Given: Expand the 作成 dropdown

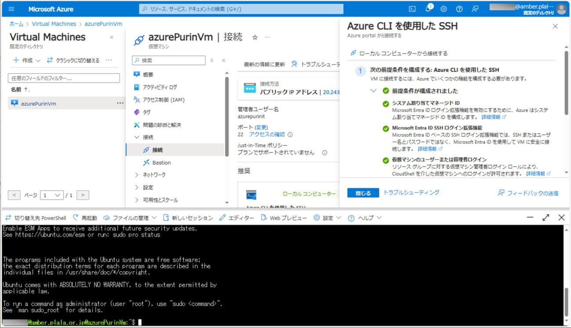Looking at the screenshot, I should click(27, 60).
